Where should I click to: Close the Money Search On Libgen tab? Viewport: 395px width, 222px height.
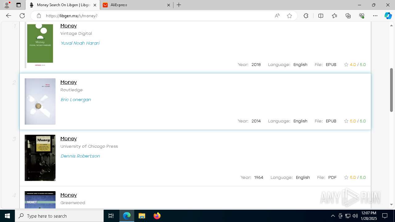(x=95, y=5)
